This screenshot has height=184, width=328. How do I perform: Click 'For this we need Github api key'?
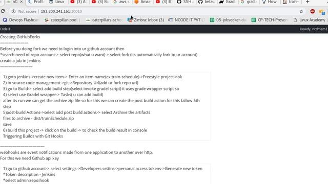[x=30, y=158]
